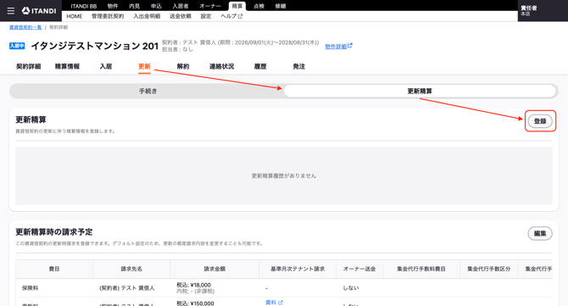Click the 入居中 status badge
The height and width of the screenshot is (306, 568).
[x=17, y=46]
